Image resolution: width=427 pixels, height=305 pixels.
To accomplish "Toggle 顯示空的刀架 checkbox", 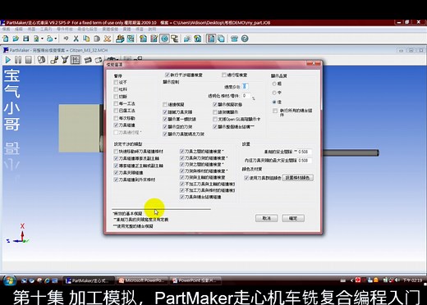I will coord(165,126).
